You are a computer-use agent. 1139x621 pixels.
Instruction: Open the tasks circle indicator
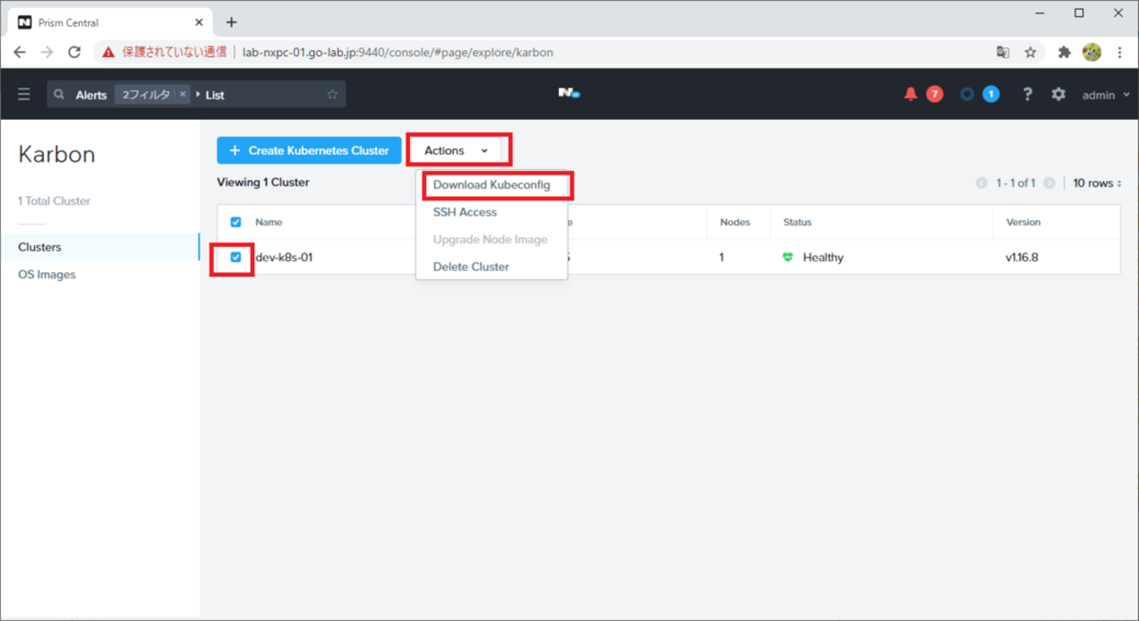point(967,95)
